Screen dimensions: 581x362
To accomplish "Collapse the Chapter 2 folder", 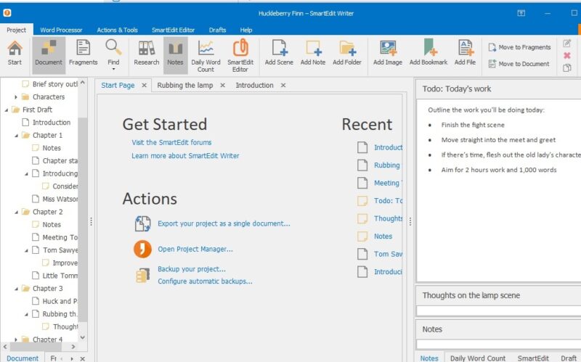I will click(16, 212).
